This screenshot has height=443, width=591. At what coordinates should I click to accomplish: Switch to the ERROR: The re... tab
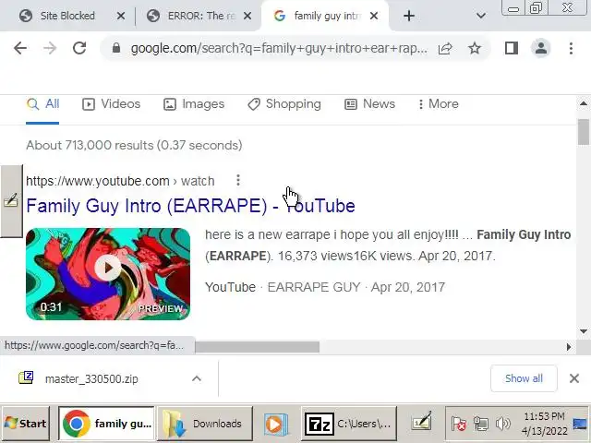tap(201, 16)
